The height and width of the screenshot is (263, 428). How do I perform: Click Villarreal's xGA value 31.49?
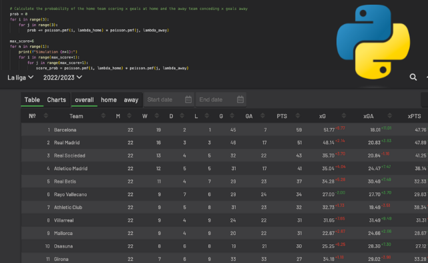pos(375,220)
